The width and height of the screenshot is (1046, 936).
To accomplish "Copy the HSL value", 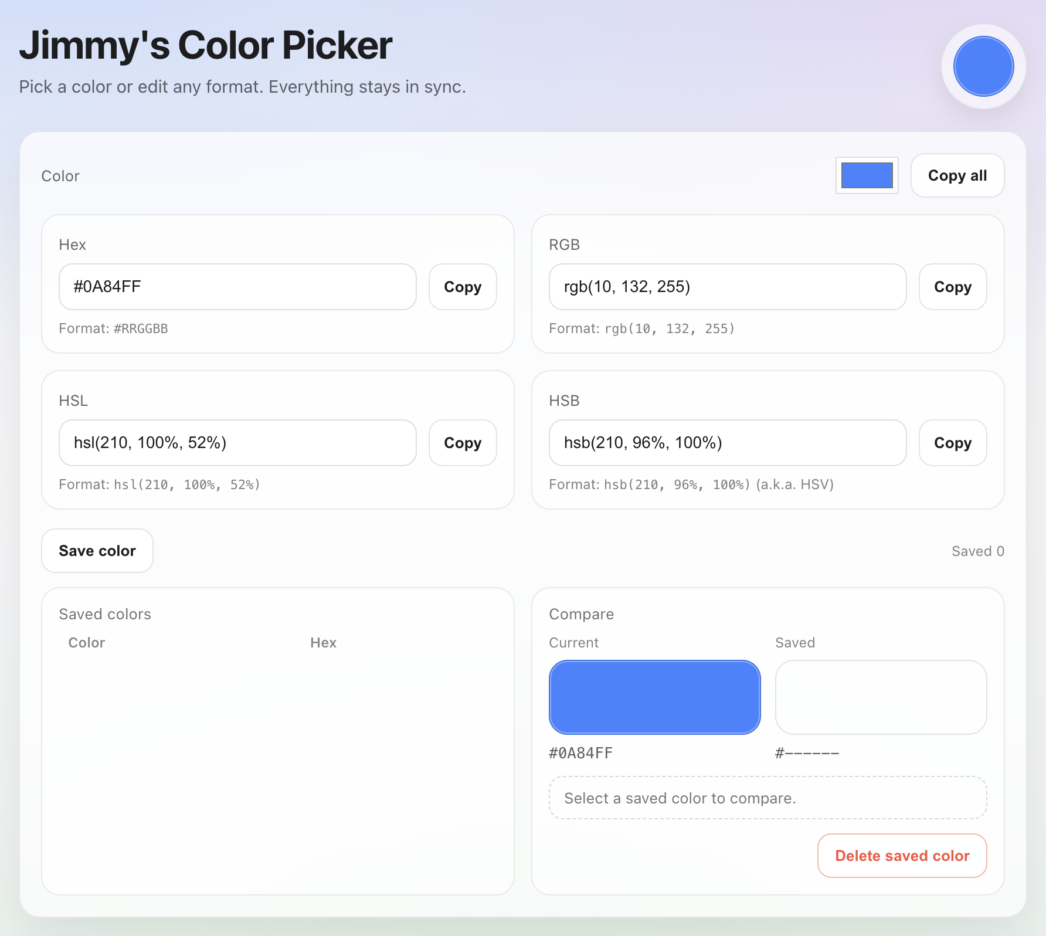I will tap(463, 443).
